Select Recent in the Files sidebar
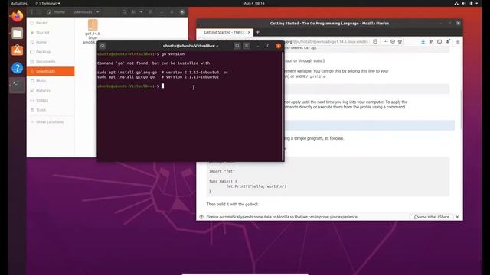This screenshot has height=275, width=490. [51, 23]
